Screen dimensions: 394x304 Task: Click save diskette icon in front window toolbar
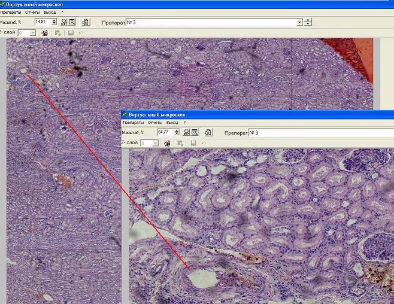click(193, 143)
